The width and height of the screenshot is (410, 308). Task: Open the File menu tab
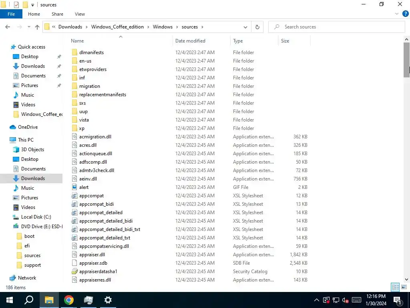[11, 14]
